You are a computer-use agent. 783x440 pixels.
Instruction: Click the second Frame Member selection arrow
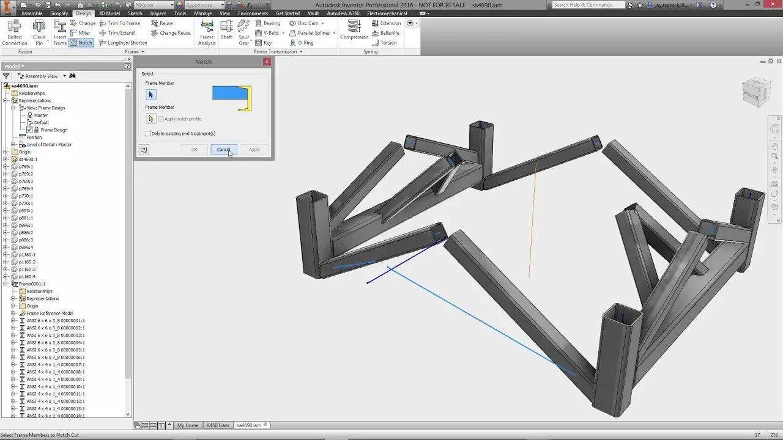[151, 119]
